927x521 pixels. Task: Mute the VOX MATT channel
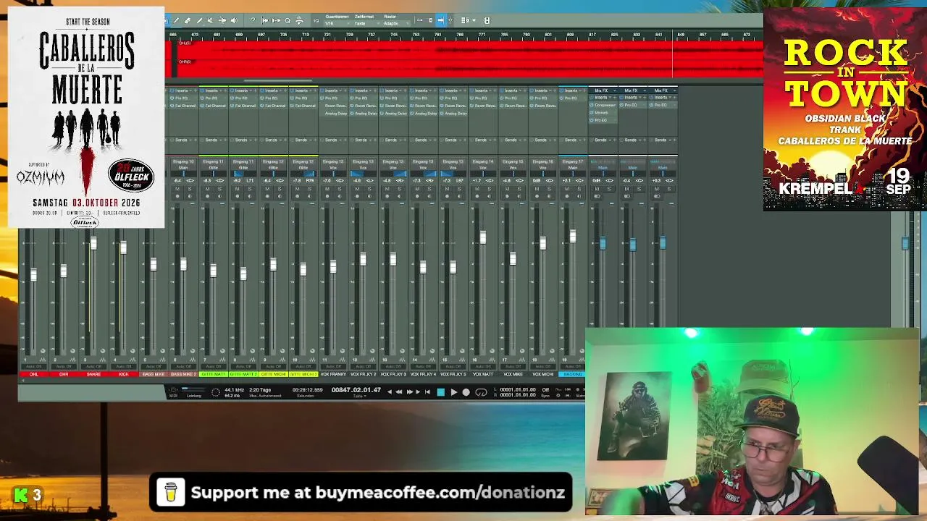coord(477,190)
